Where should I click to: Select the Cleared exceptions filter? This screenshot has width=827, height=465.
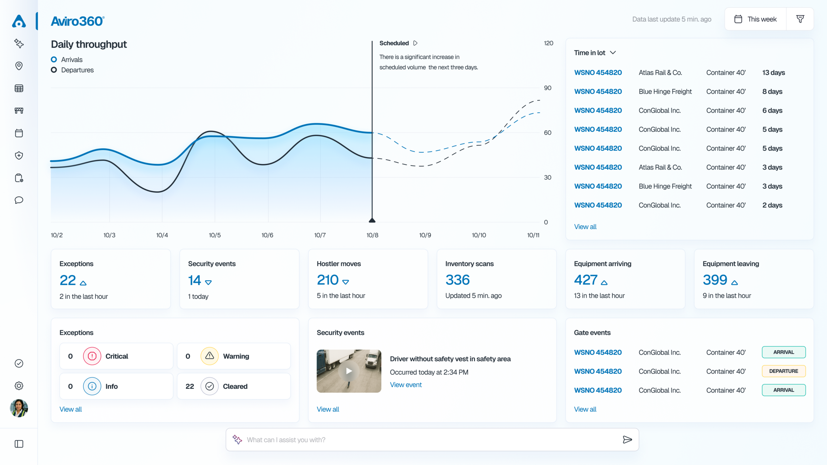[234, 386]
